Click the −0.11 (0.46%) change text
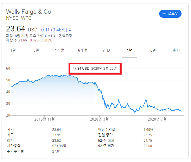The width and height of the screenshot is (191, 162). pos(53,30)
